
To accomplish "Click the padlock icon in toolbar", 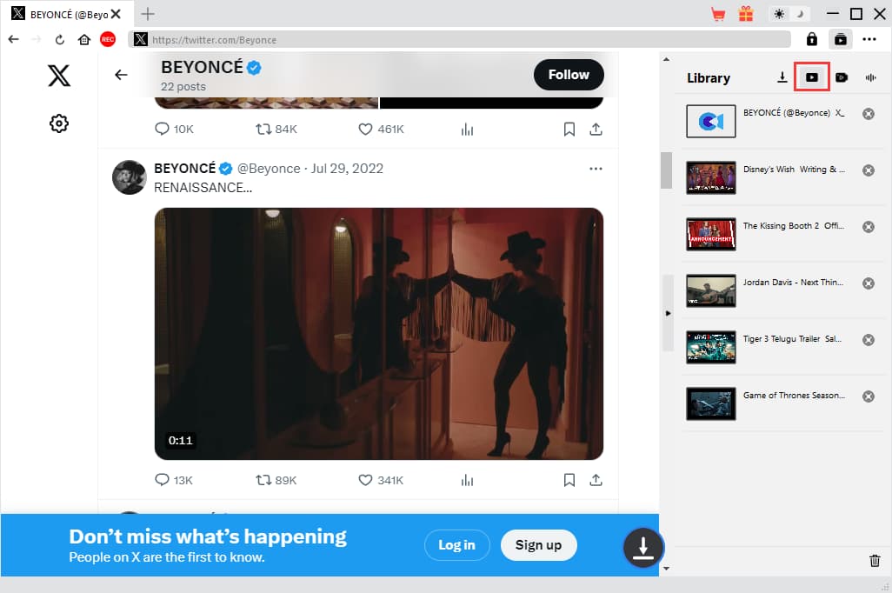I will click(812, 39).
